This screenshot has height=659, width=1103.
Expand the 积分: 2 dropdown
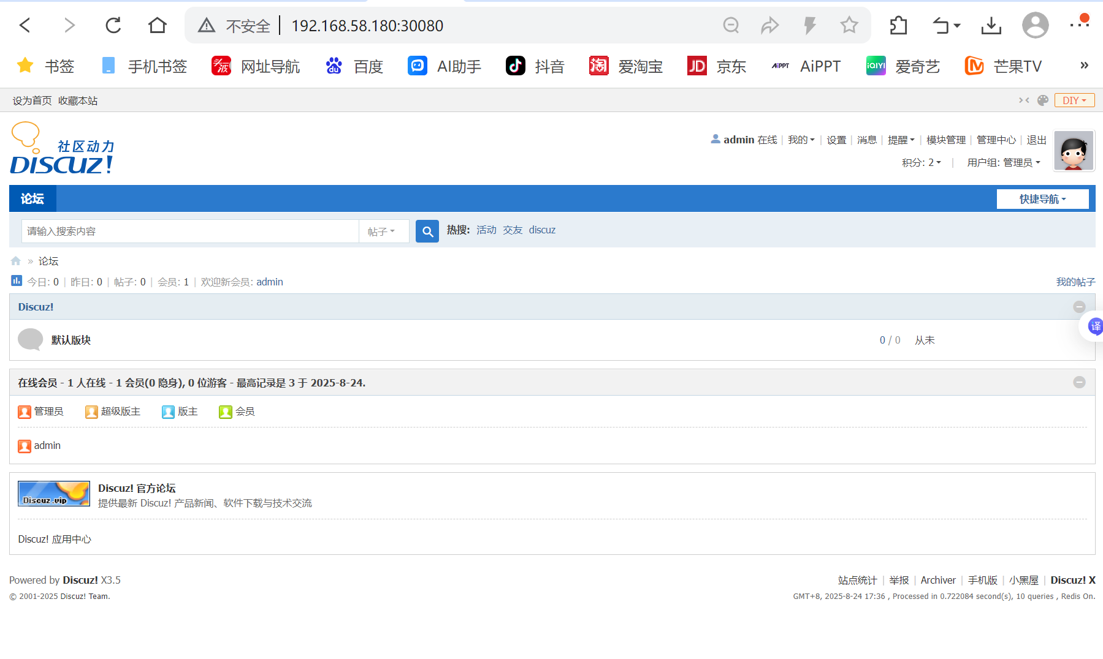click(922, 162)
